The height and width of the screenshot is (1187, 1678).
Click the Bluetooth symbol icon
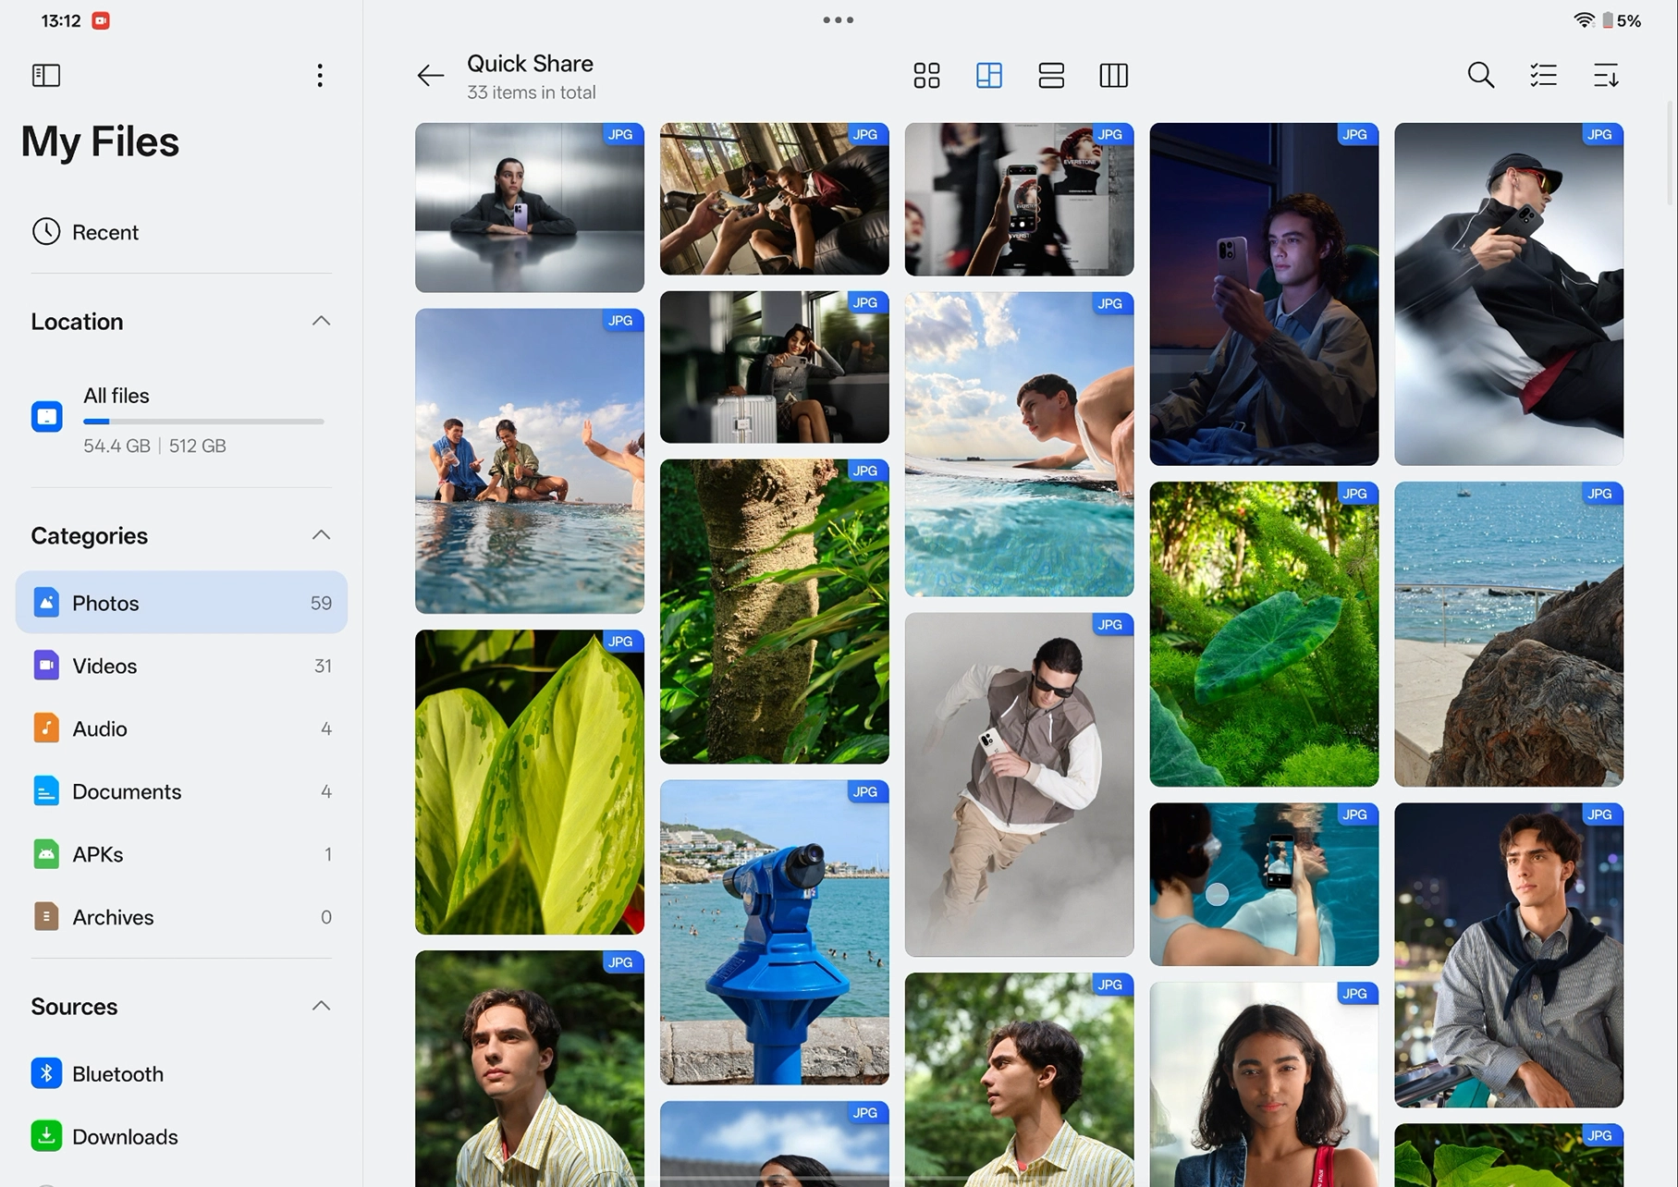(46, 1073)
